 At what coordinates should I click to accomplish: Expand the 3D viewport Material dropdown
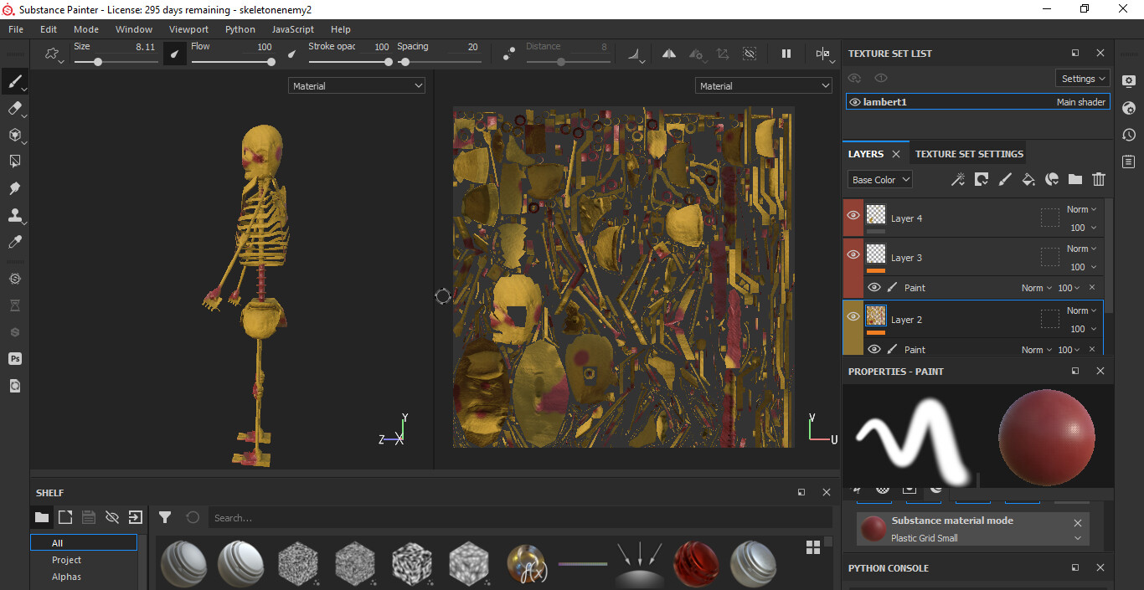pos(357,86)
